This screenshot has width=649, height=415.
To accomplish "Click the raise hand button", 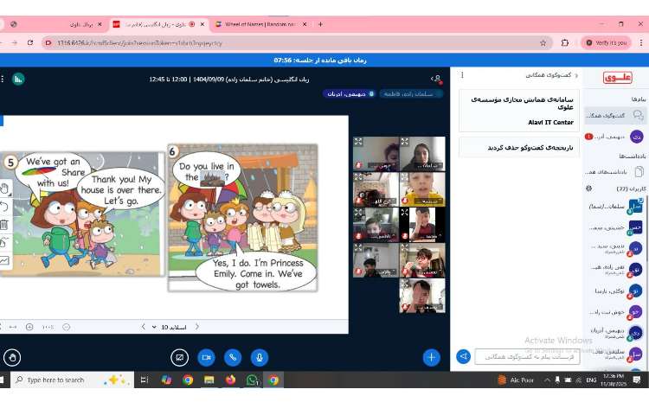I will (x=12, y=357).
